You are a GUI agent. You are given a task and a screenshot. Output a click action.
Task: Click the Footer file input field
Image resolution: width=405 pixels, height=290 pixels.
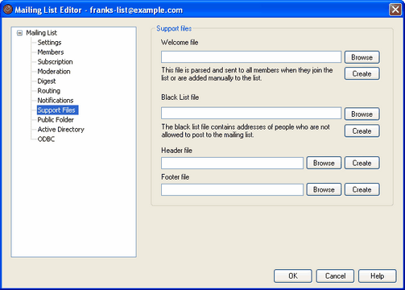pos(232,189)
